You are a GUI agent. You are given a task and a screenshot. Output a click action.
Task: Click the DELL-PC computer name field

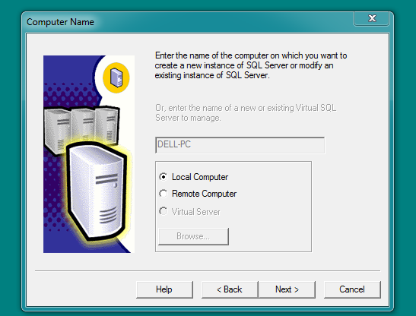tap(240, 145)
